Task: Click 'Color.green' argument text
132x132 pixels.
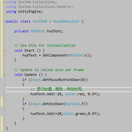Action: click(x=74, y=114)
